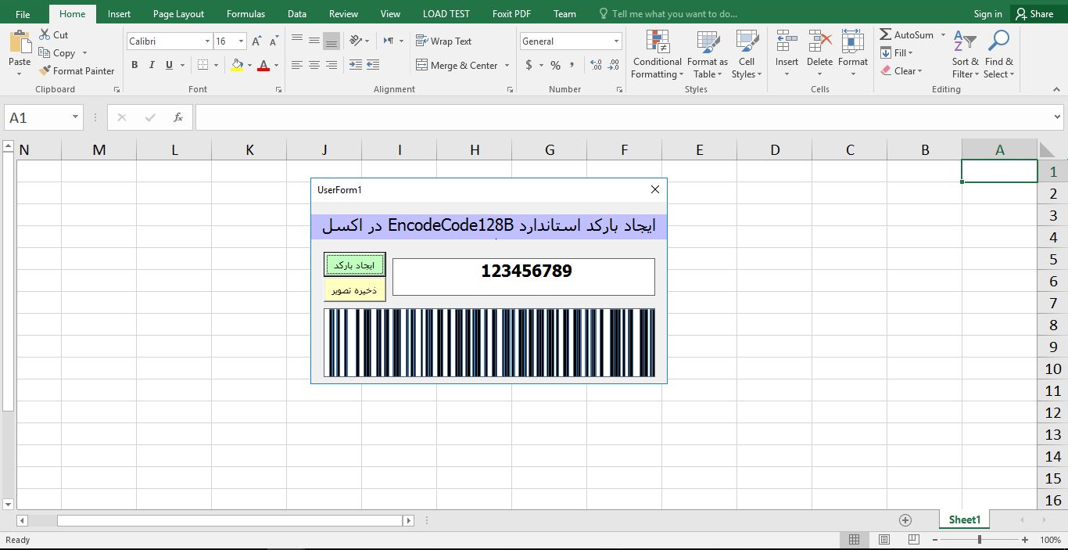The height and width of the screenshot is (550, 1068).
Task: Click the 123456789 text box in UserForm1
Action: point(524,277)
